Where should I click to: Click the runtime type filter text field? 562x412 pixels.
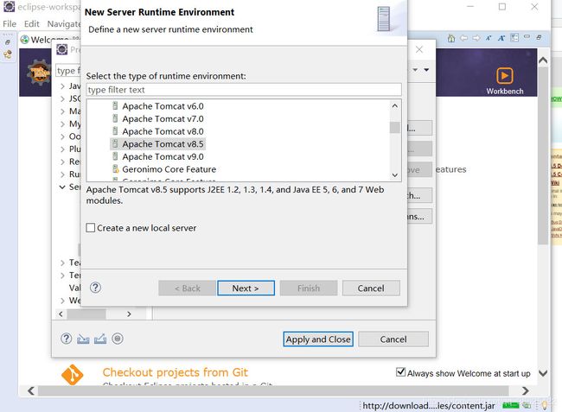(x=244, y=90)
